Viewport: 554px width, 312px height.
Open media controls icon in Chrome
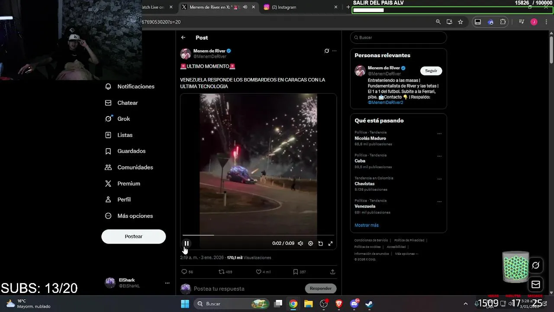pos(521,22)
